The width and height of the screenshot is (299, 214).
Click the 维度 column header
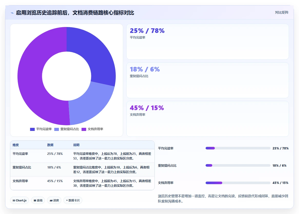(16, 145)
